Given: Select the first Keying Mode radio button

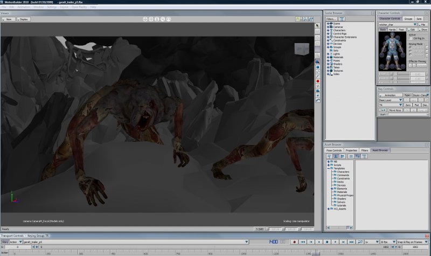Looking at the screenshot, I should 411,47.
